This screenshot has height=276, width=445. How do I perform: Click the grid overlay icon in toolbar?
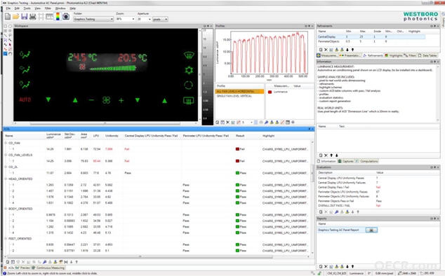[41, 17]
